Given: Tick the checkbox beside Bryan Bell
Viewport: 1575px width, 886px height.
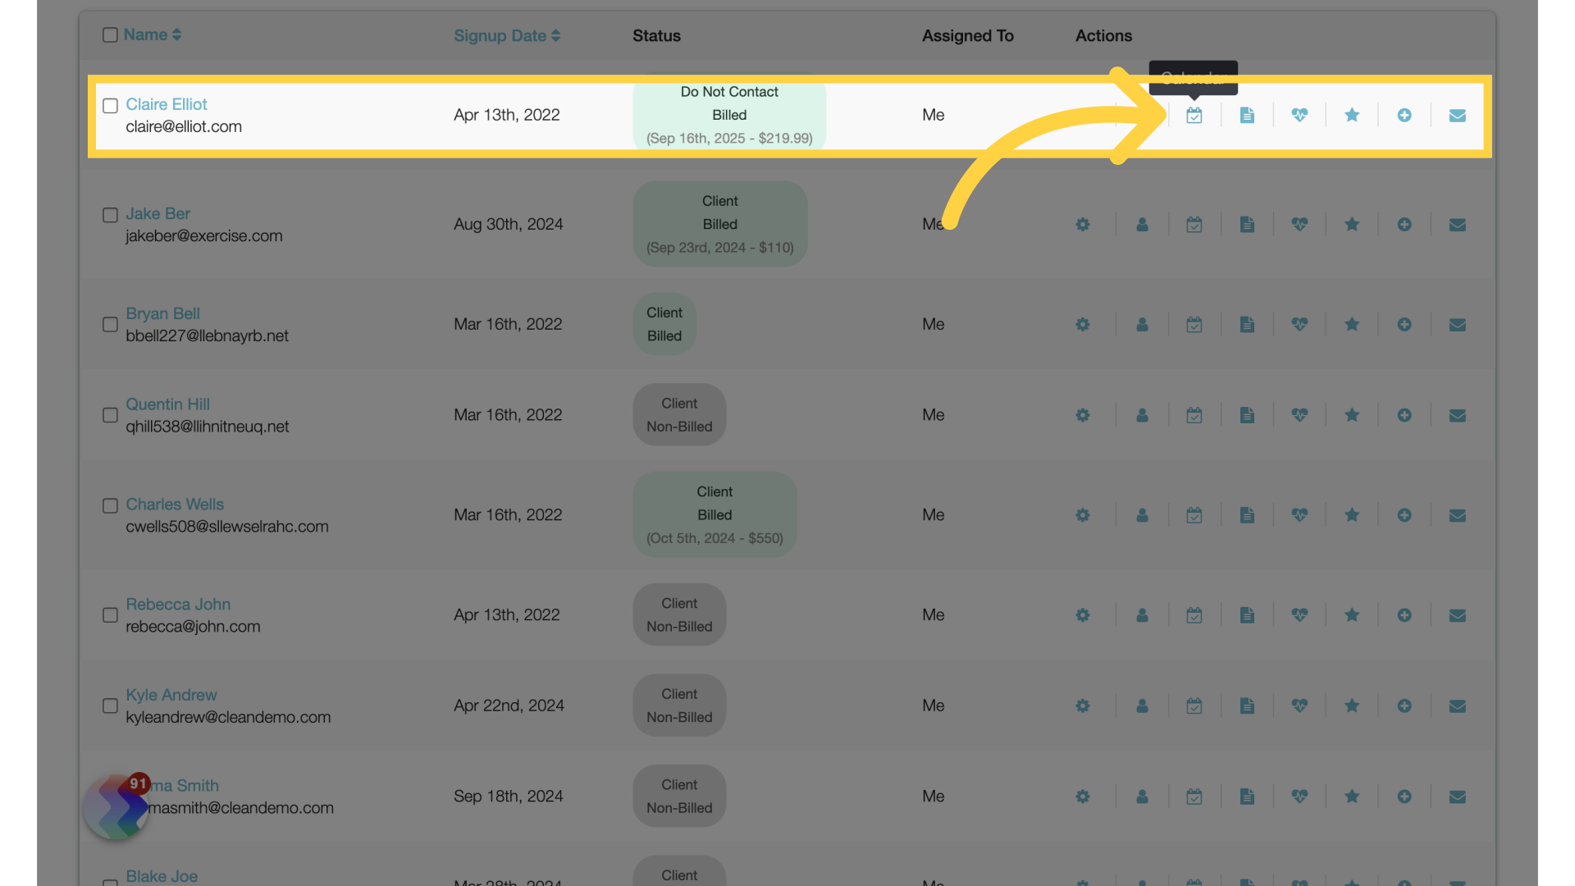Looking at the screenshot, I should click(110, 324).
